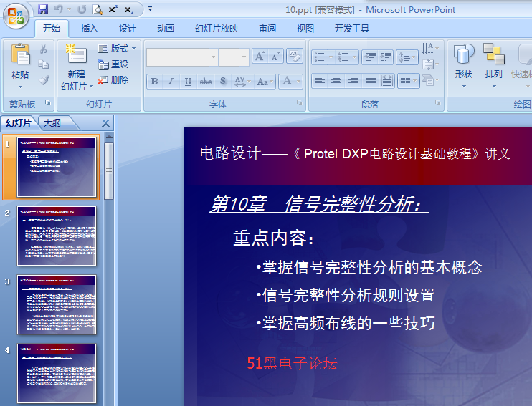The image size is (532, 406).
Task: Choose the font color button
Action: [x=287, y=81]
